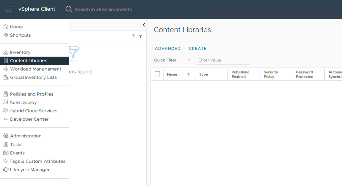The image size is (342, 186).
Task: Click the Auto Deploy icon
Action: point(6,102)
